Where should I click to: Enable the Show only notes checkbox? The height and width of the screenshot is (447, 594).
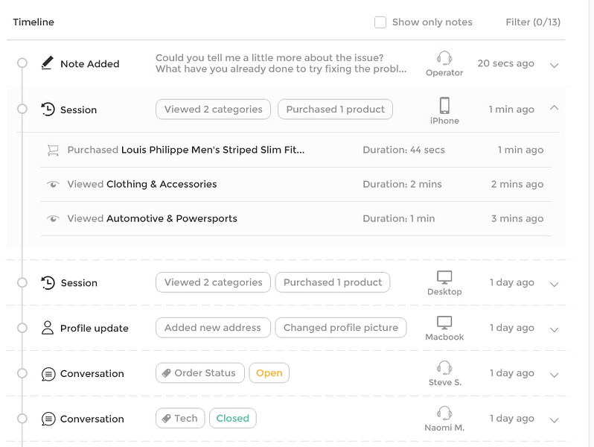pos(380,22)
